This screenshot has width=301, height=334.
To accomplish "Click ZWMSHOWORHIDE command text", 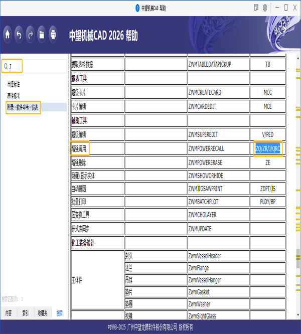I will [x=206, y=176].
